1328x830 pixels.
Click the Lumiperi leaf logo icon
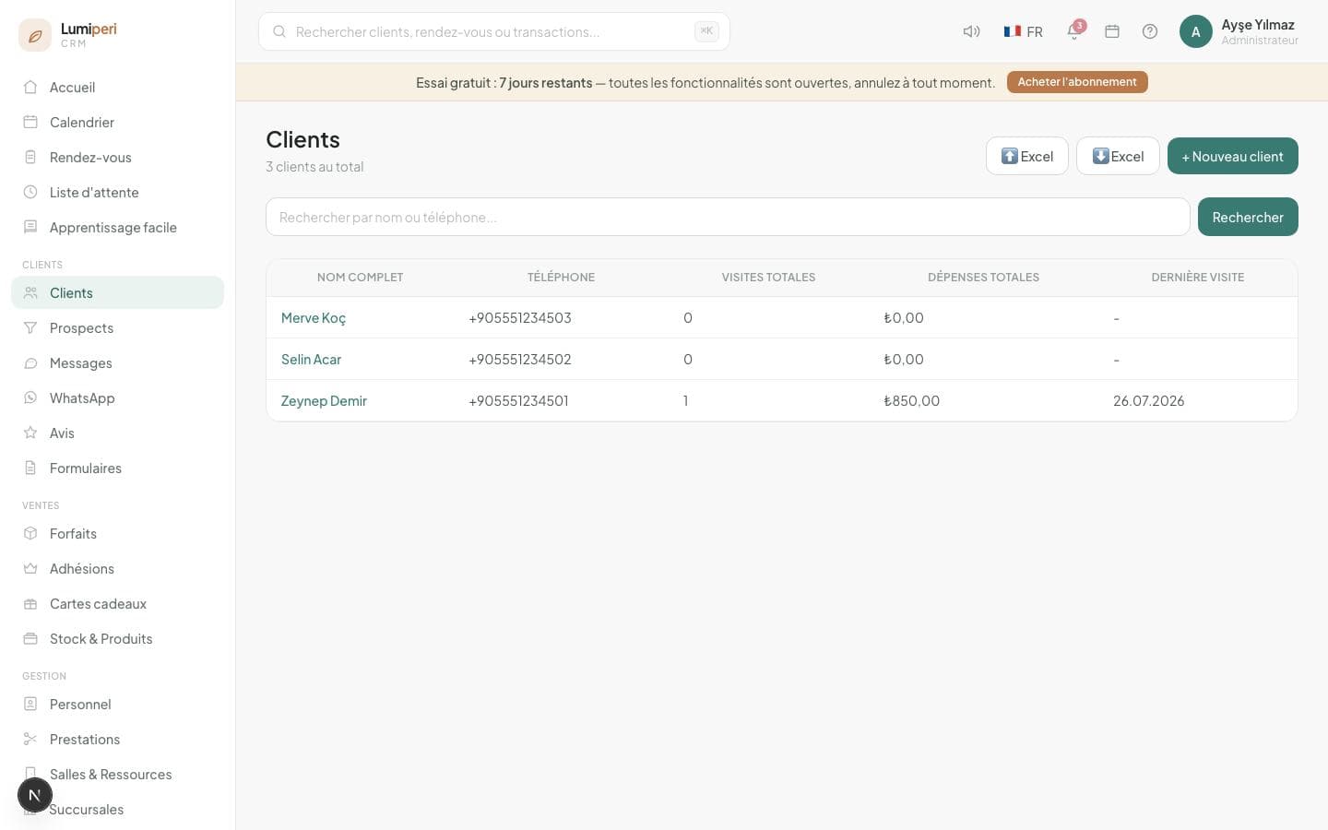click(35, 35)
